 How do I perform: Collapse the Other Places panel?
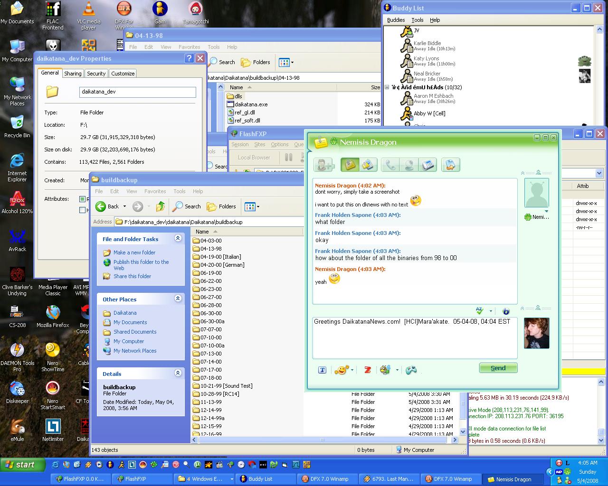pyautogui.click(x=178, y=299)
